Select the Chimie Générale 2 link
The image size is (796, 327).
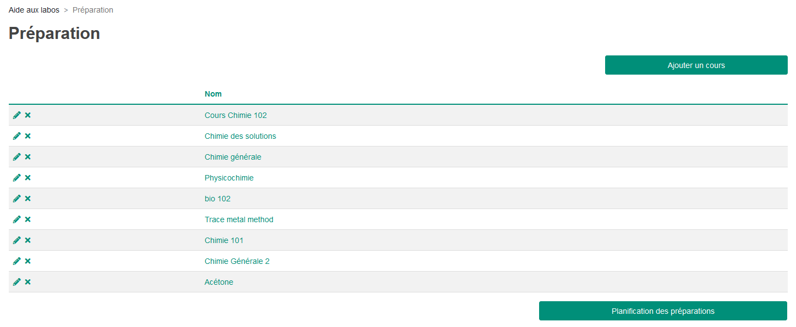(x=237, y=261)
